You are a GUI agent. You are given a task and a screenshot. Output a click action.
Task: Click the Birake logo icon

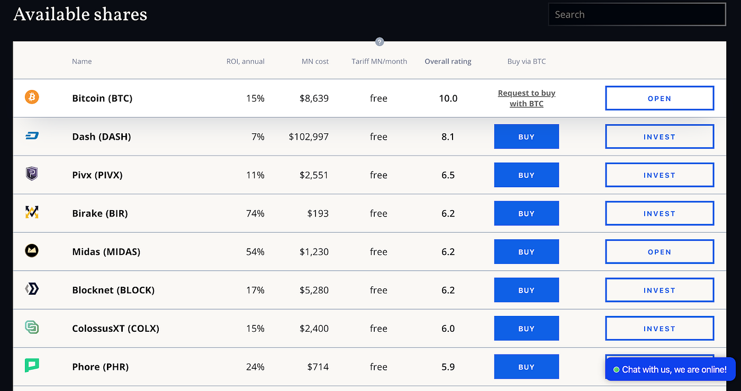click(31, 213)
